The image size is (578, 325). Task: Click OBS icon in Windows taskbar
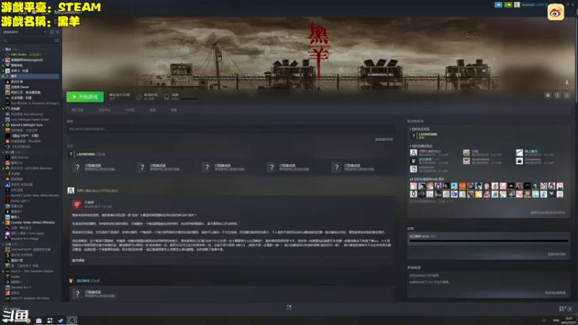point(72,320)
